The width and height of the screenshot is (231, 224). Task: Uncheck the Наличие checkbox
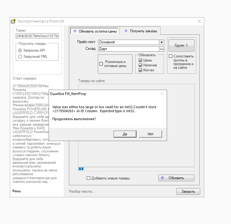click(140, 65)
